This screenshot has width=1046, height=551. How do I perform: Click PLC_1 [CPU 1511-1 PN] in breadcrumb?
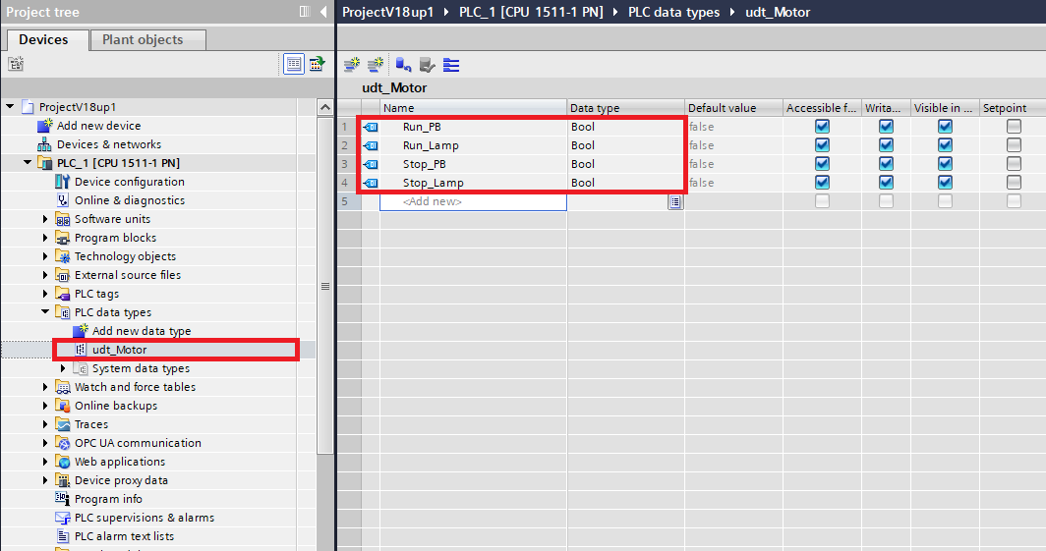(x=531, y=12)
